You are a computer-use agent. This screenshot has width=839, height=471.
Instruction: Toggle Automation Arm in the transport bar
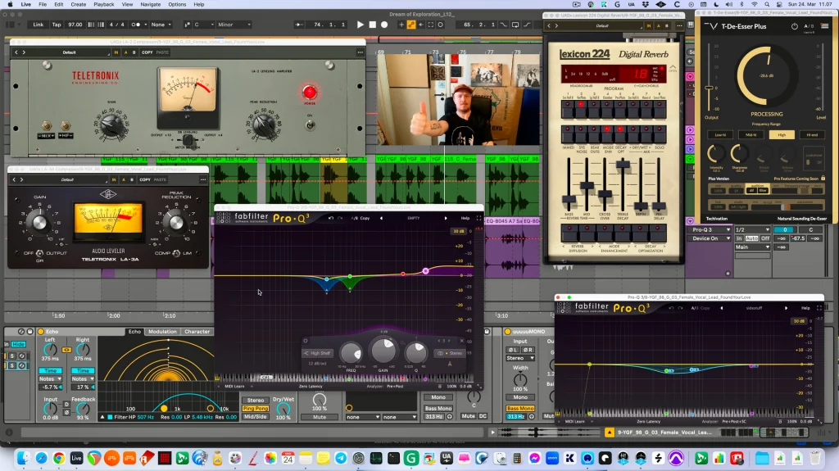click(411, 25)
